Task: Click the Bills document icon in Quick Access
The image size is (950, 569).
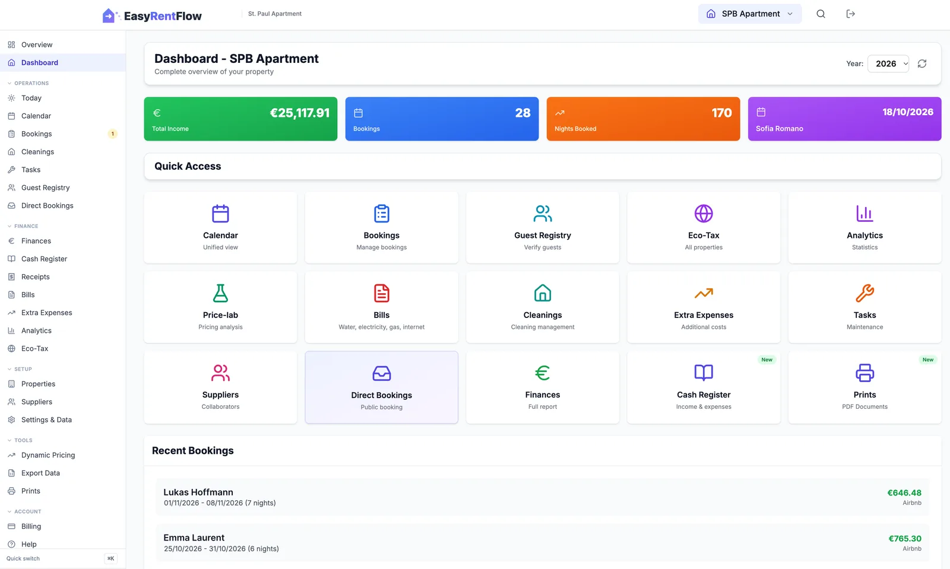Action: click(x=382, y=293)
